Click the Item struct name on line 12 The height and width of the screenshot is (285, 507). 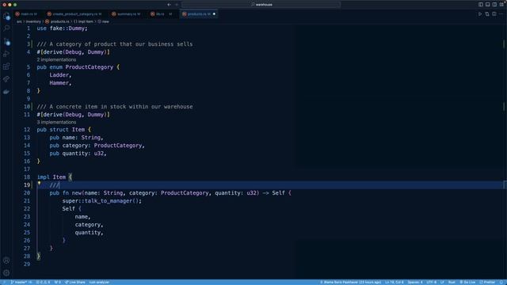click(x=78, y=130)
